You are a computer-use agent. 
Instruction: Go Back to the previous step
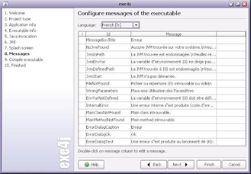coord(154,165)
